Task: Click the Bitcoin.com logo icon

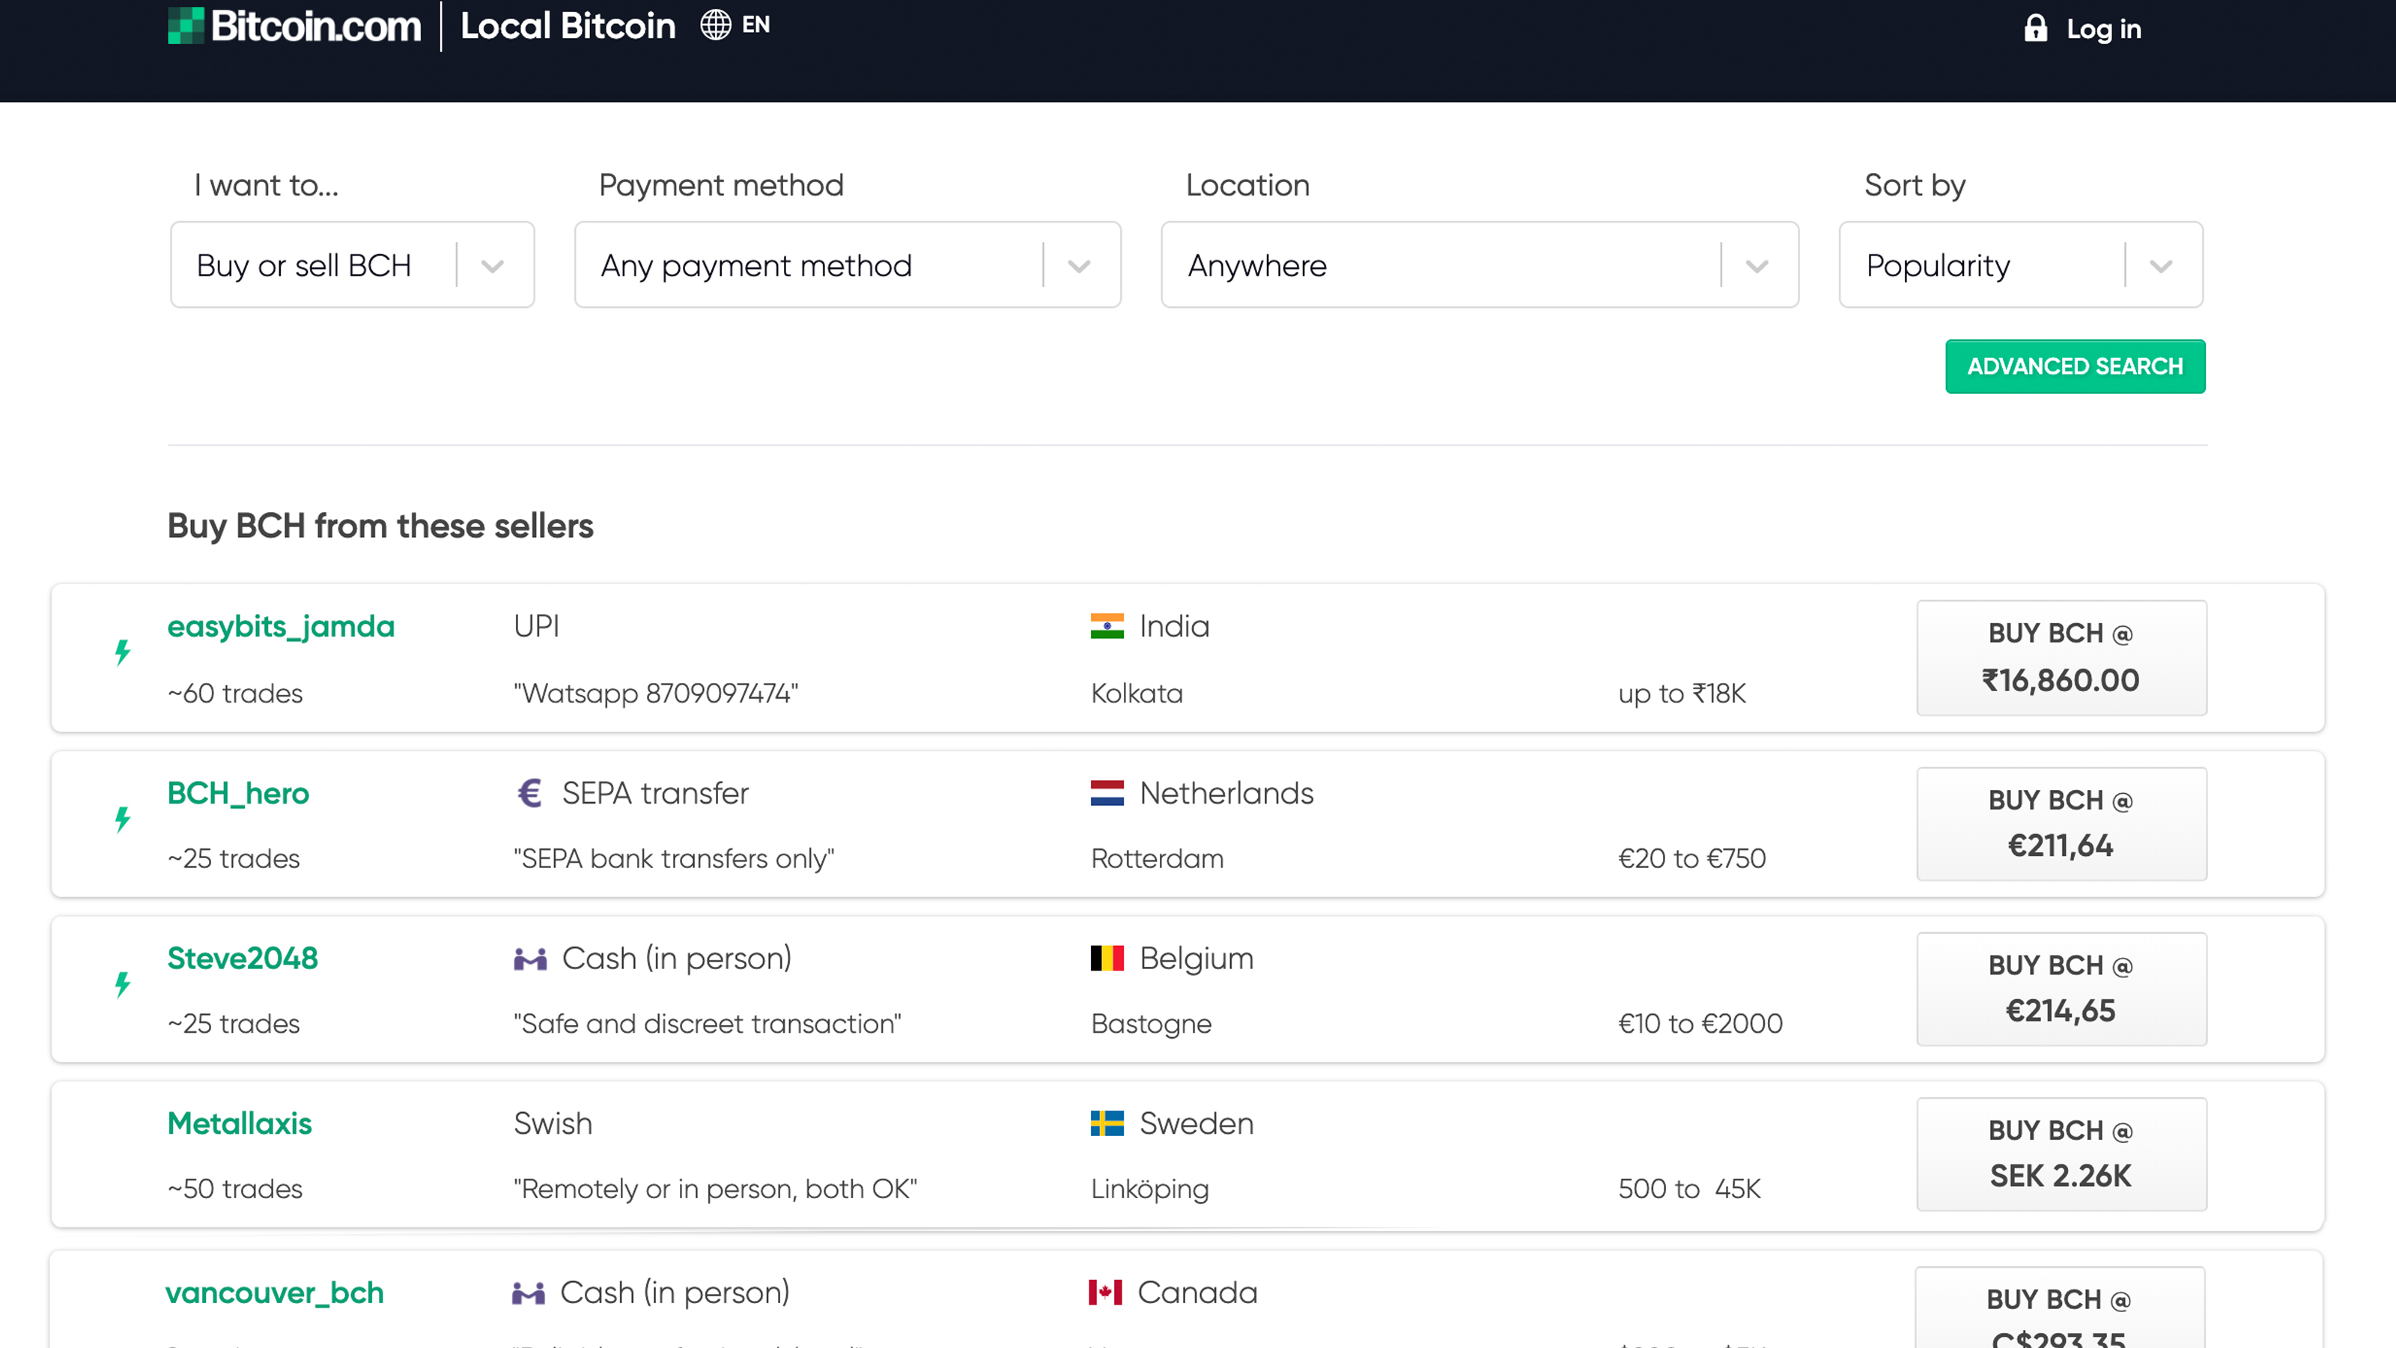Action: [x=185, y=25]
